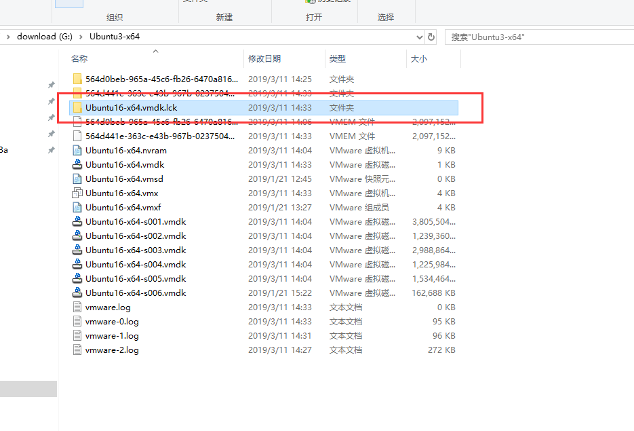Click the VMware 组成员 type cell
The height and width of the screenshot is (431, 634).
tap(359, 208)
